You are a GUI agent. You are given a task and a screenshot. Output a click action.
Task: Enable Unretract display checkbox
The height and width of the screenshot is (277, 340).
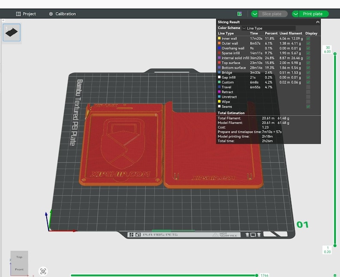coord(308,97)
